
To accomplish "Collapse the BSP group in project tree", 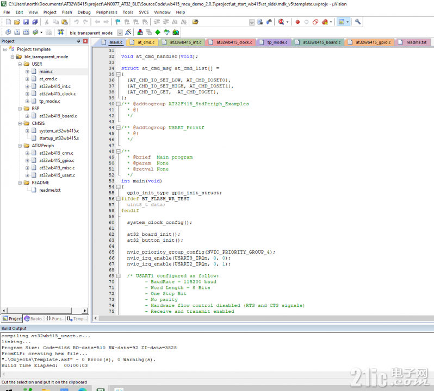I will (x=20, y=109).
